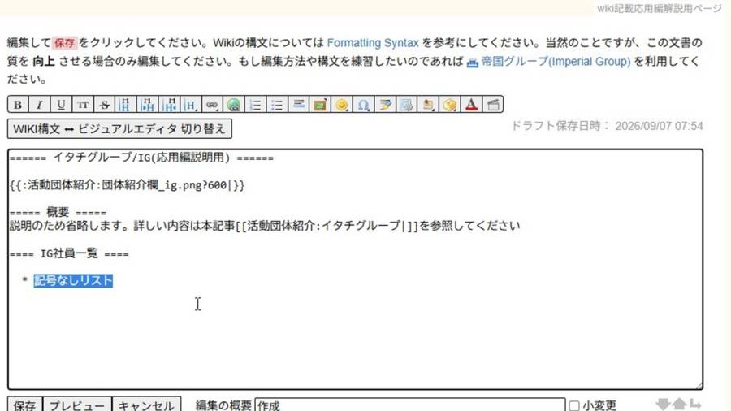
Task: Insert higher-level headline
Action: tap(169, 105)
